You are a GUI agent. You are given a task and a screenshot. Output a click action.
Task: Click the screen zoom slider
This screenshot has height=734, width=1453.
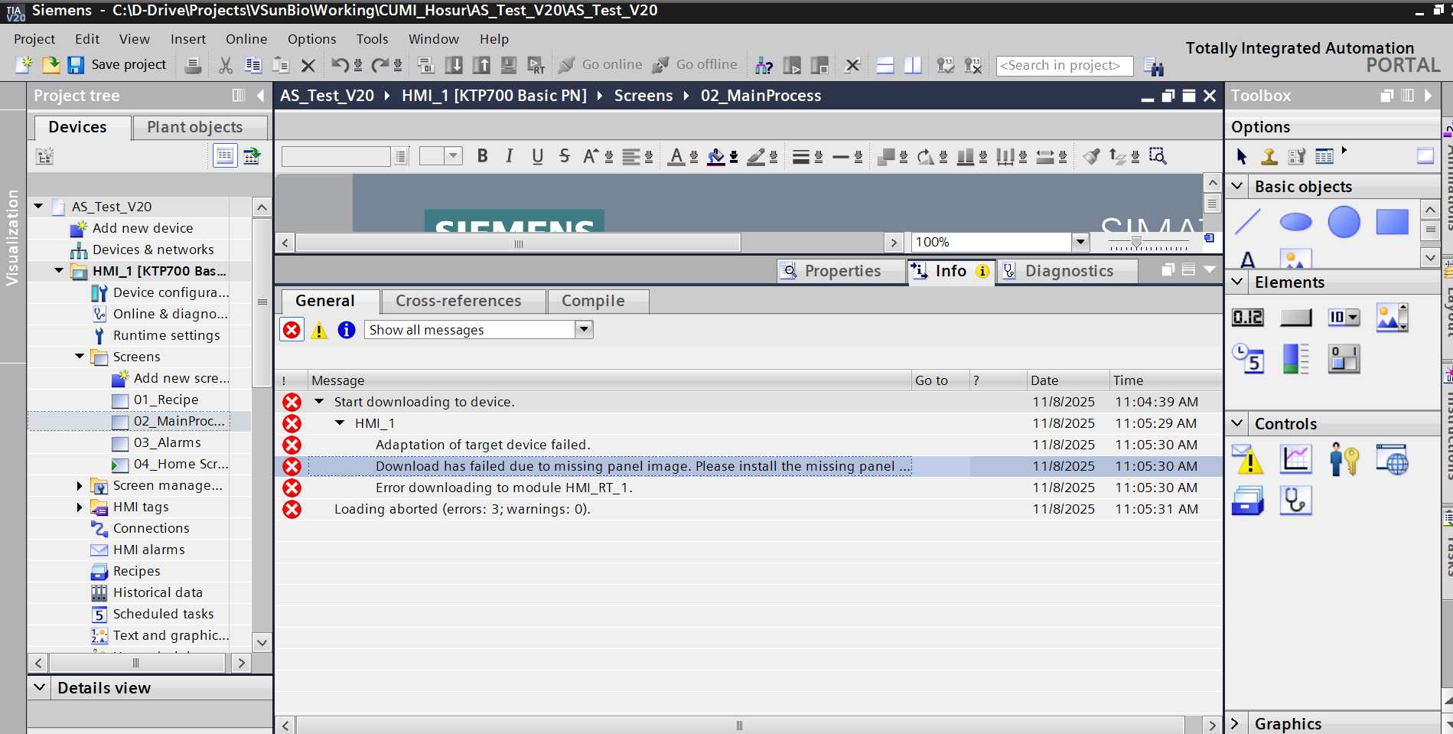[1136, 243]
